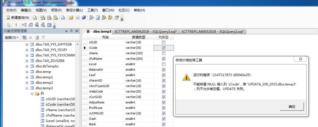Viewport: 318px width, 127px height.
Task: Open an Analysis Services DMX Query
Action: click(x=49, y=18)
